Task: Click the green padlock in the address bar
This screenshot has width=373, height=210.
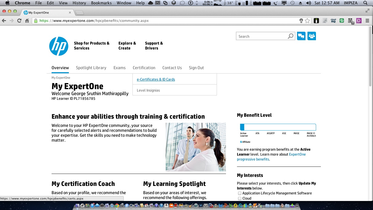Action: coord(36,21)
